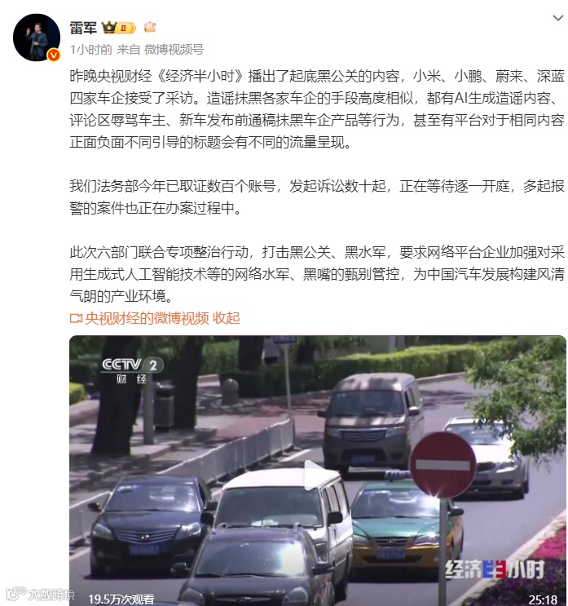
Task: Open 央视财经的微博视频 link
Action: pyautogui.click(x=147, y=318)
